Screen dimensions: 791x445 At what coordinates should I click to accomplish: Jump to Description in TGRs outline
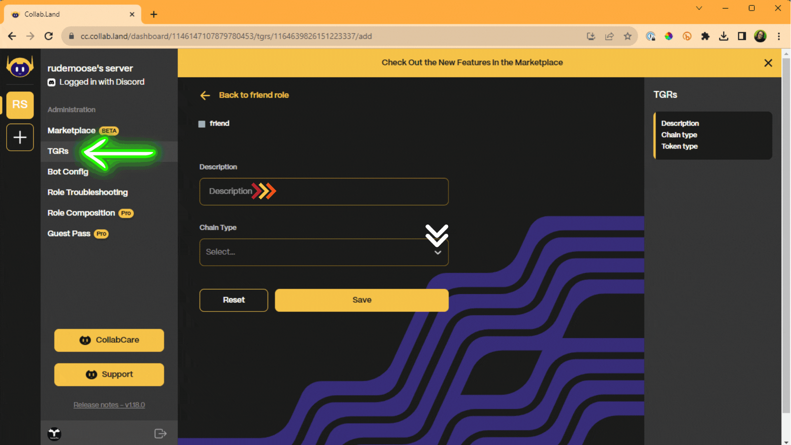coord(680,124)
